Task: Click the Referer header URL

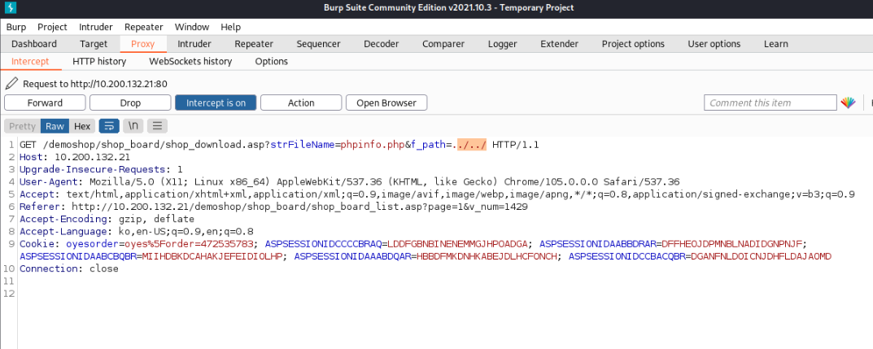Action: tap(299, 207)
